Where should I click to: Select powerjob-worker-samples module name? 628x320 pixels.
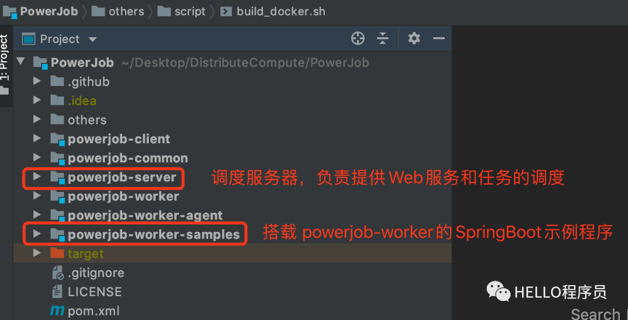[154, 234]
